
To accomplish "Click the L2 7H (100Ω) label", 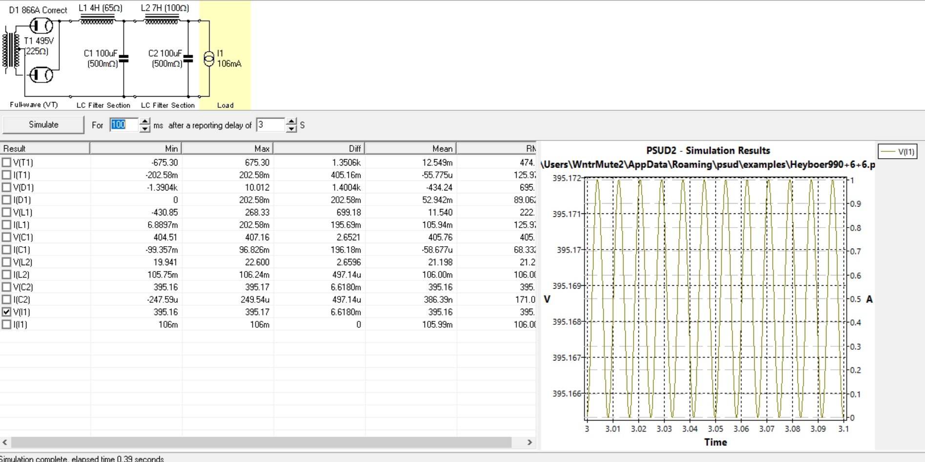I will point(165,8).
